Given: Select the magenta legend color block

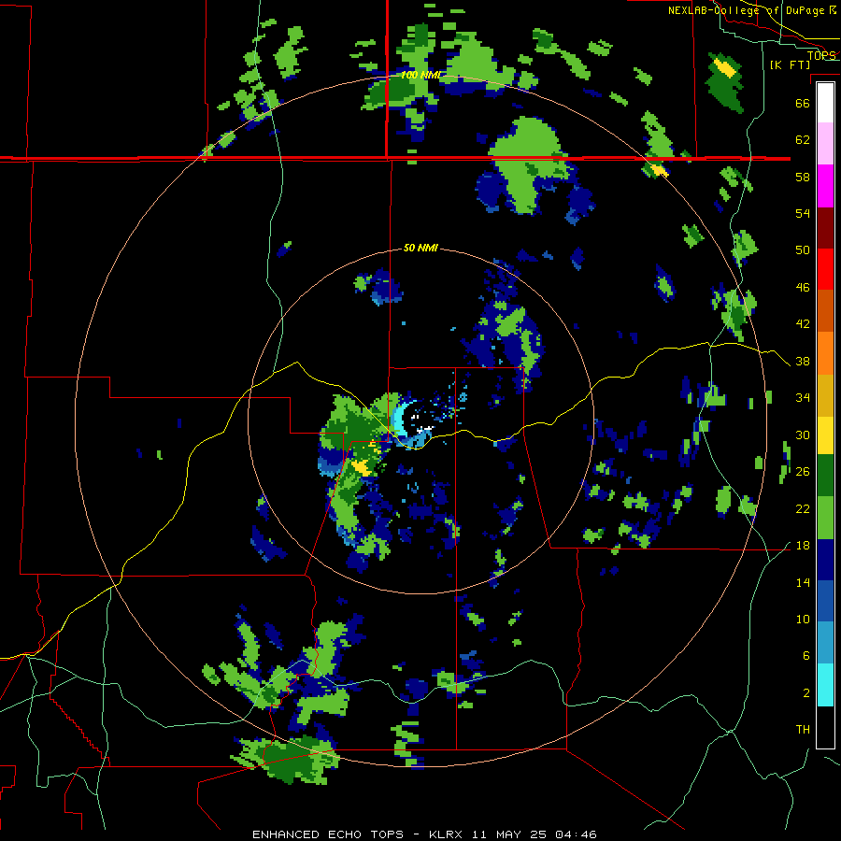Looking at the screenshot, I should tap(825, 186).
